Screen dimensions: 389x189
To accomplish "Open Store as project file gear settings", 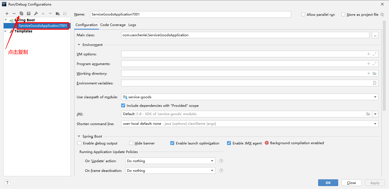I will pyautogui.click(x=382, y=14).
